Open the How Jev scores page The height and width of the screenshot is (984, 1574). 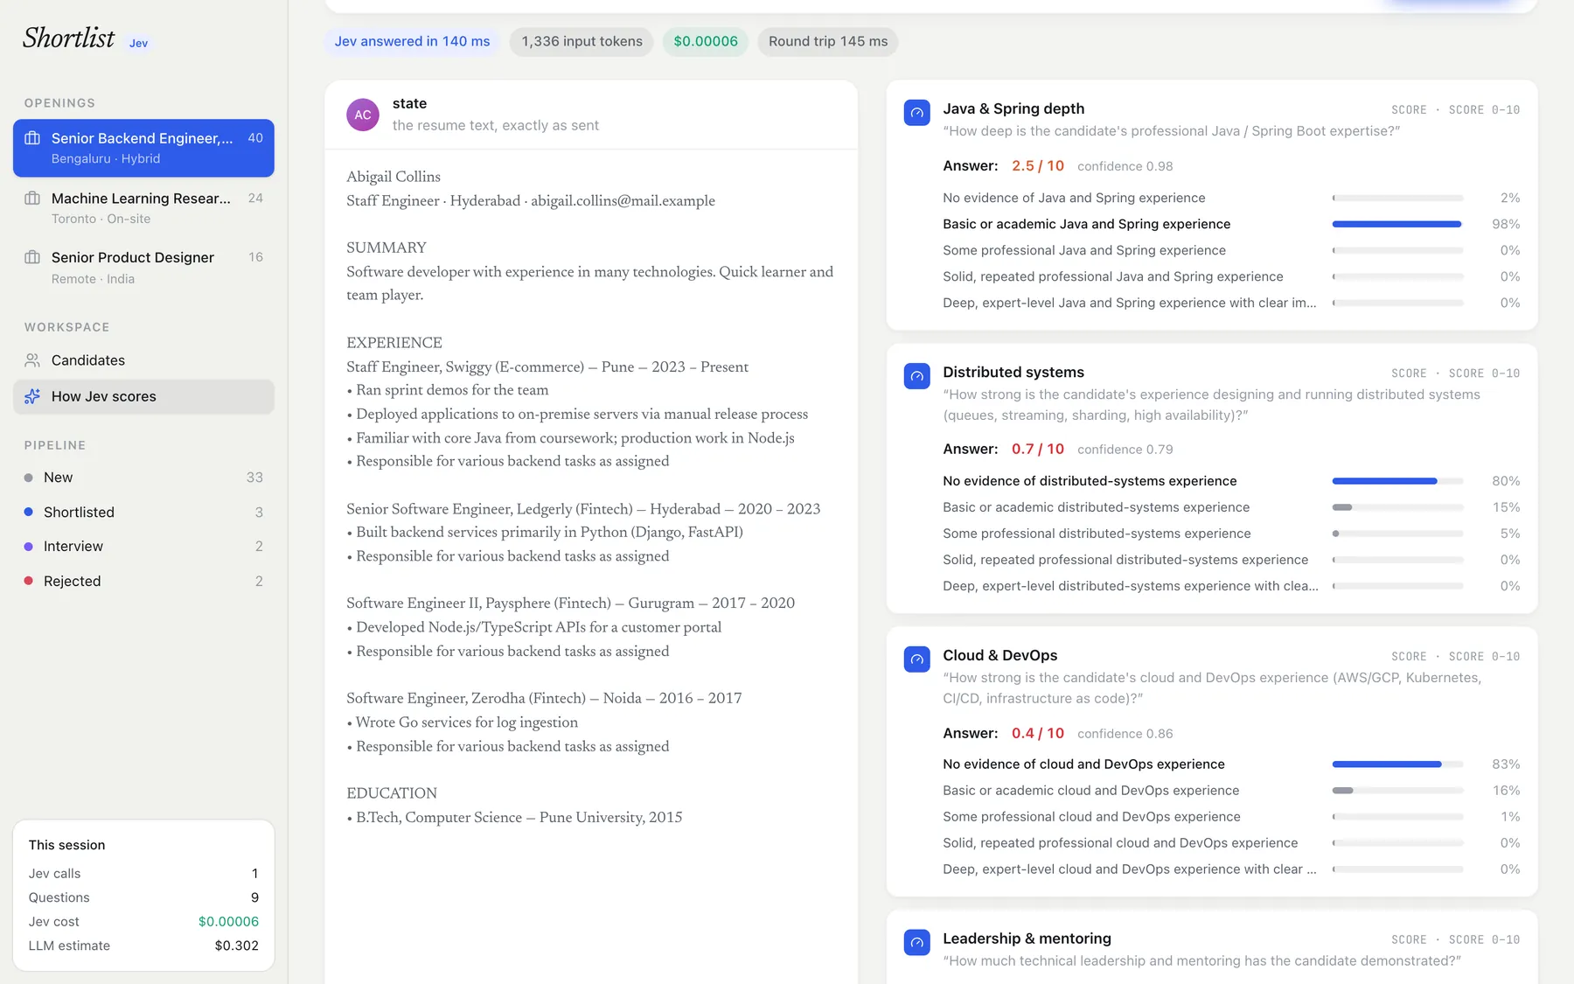(x=143, y=396)
